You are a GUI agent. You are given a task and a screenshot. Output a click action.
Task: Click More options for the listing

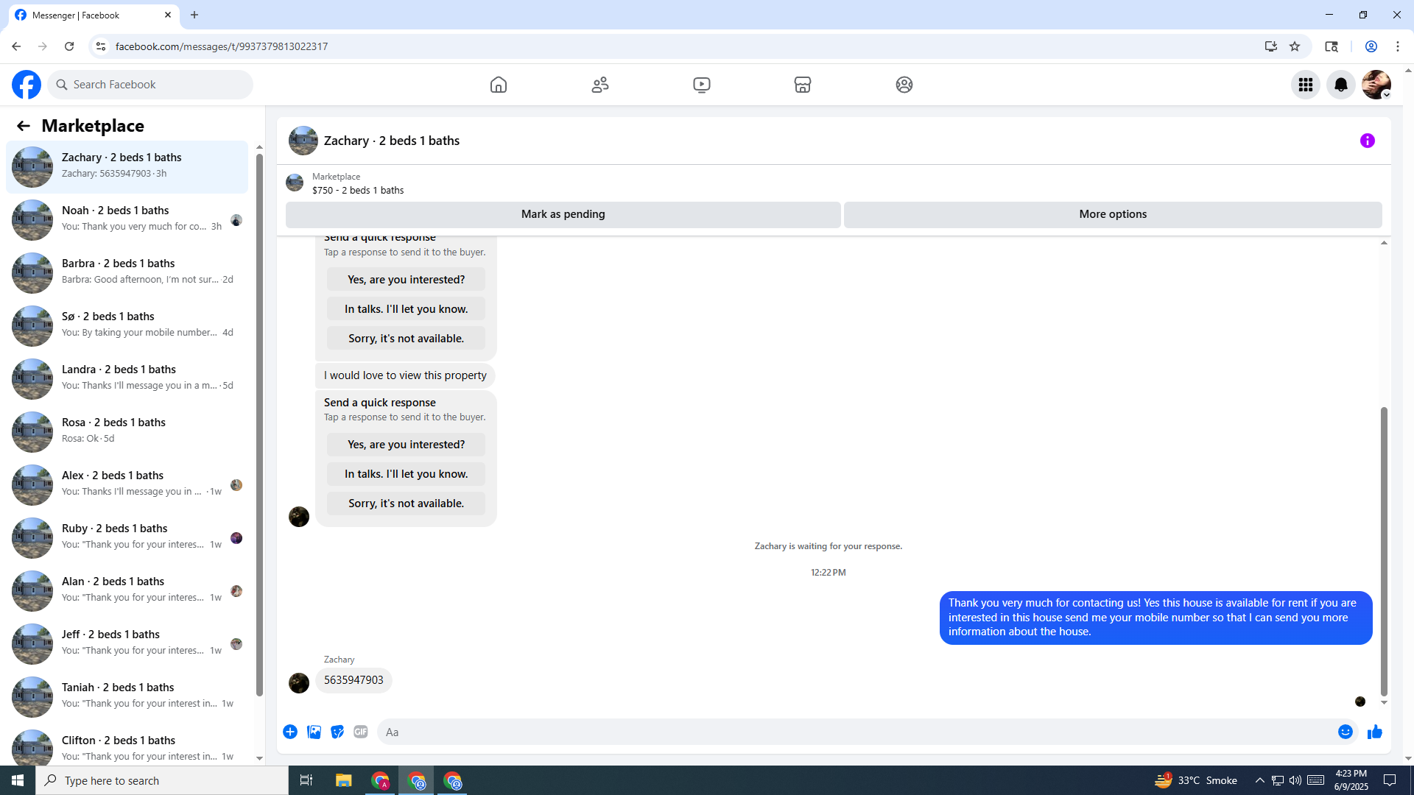[1113, 214]
